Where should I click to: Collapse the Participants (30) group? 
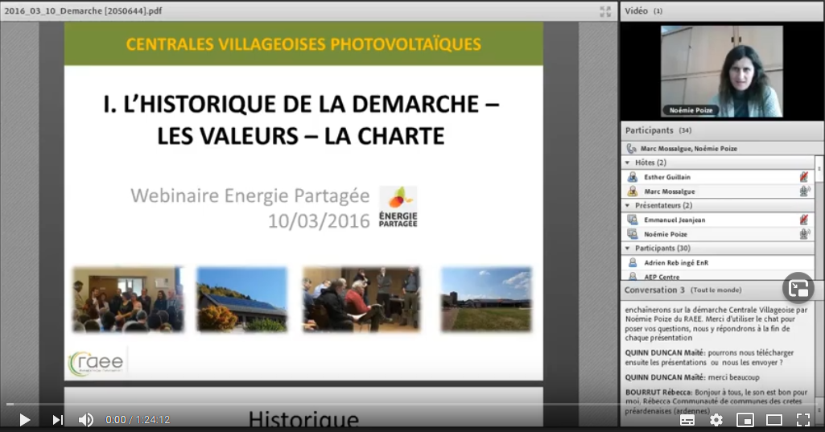pyautogui.click(x=627, y=248)
